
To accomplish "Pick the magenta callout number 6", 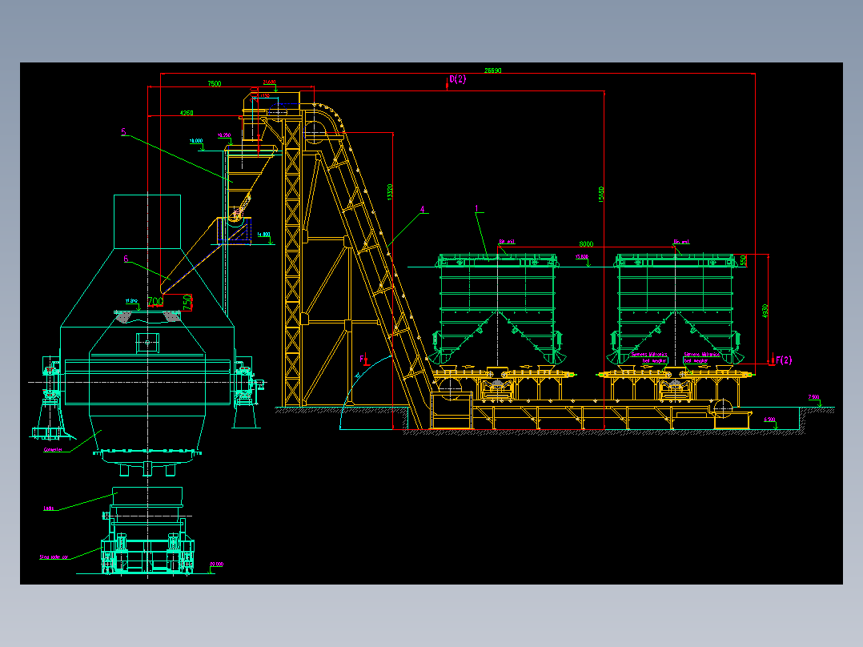I will (x=126, y=259).
